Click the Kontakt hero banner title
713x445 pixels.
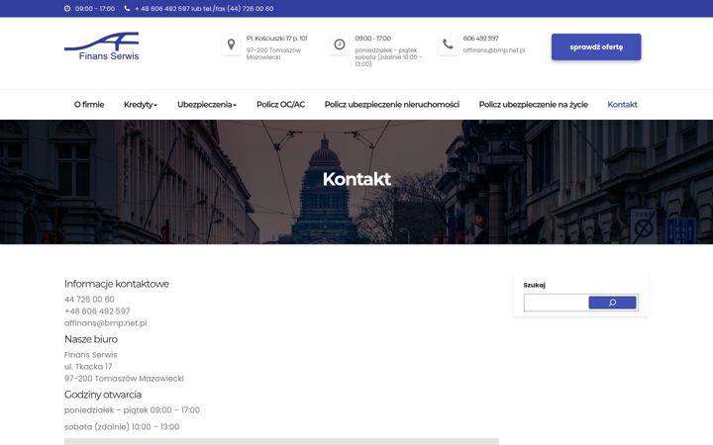pyautogui.click(x=356, y=179)
